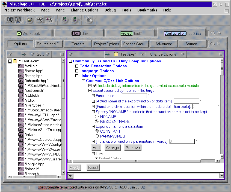Click the page tabs scroll arrows icon
Screen dimensions: 231x192
tap(212, 33)
